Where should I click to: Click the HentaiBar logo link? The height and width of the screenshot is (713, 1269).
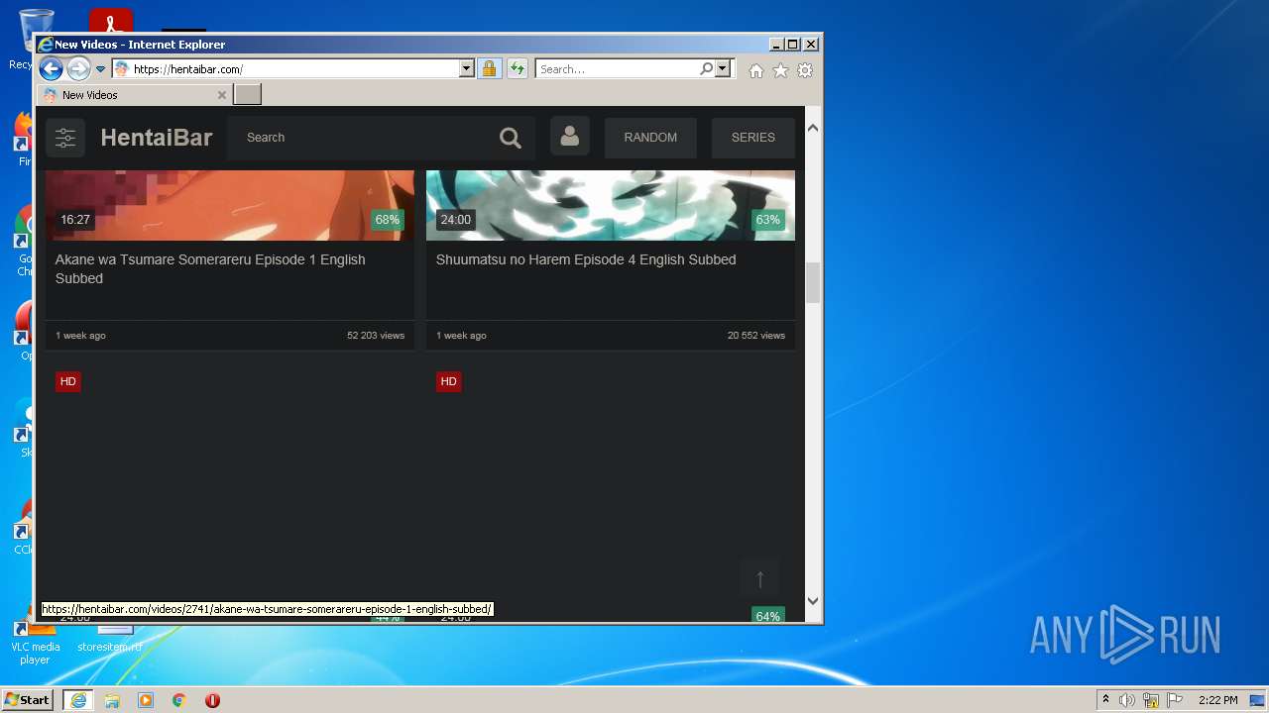pyautogui.click(x=157, y=138)
